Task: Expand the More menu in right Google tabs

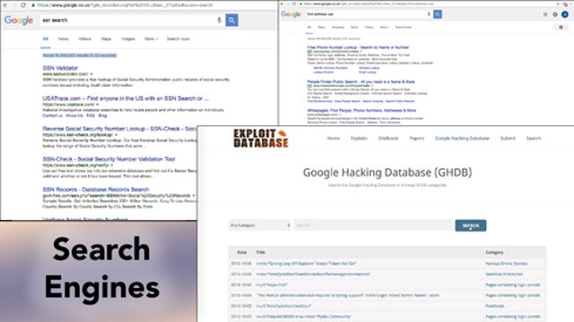Action: (x=385, y=27)
